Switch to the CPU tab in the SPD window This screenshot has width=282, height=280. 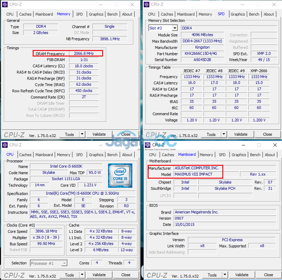(x=152, y=14)
